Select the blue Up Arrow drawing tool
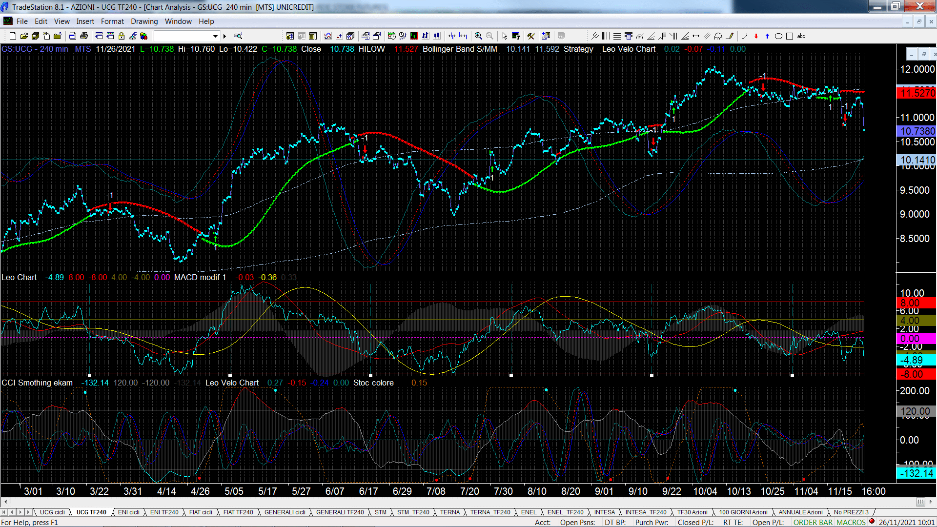The height and width of the screenshot is (527, 937). (x=767, y=36)
